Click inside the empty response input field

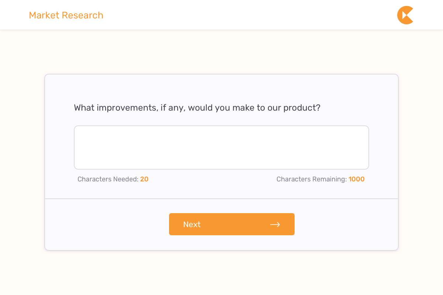coord(221,147)
